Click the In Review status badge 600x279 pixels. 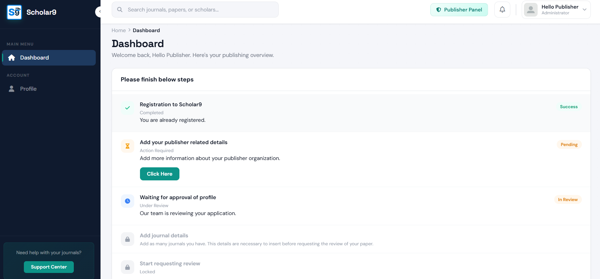[568, 199]
